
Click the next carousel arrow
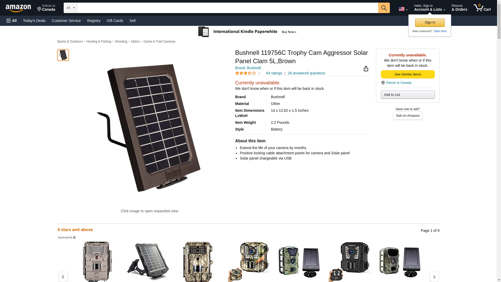pos(434,277)
